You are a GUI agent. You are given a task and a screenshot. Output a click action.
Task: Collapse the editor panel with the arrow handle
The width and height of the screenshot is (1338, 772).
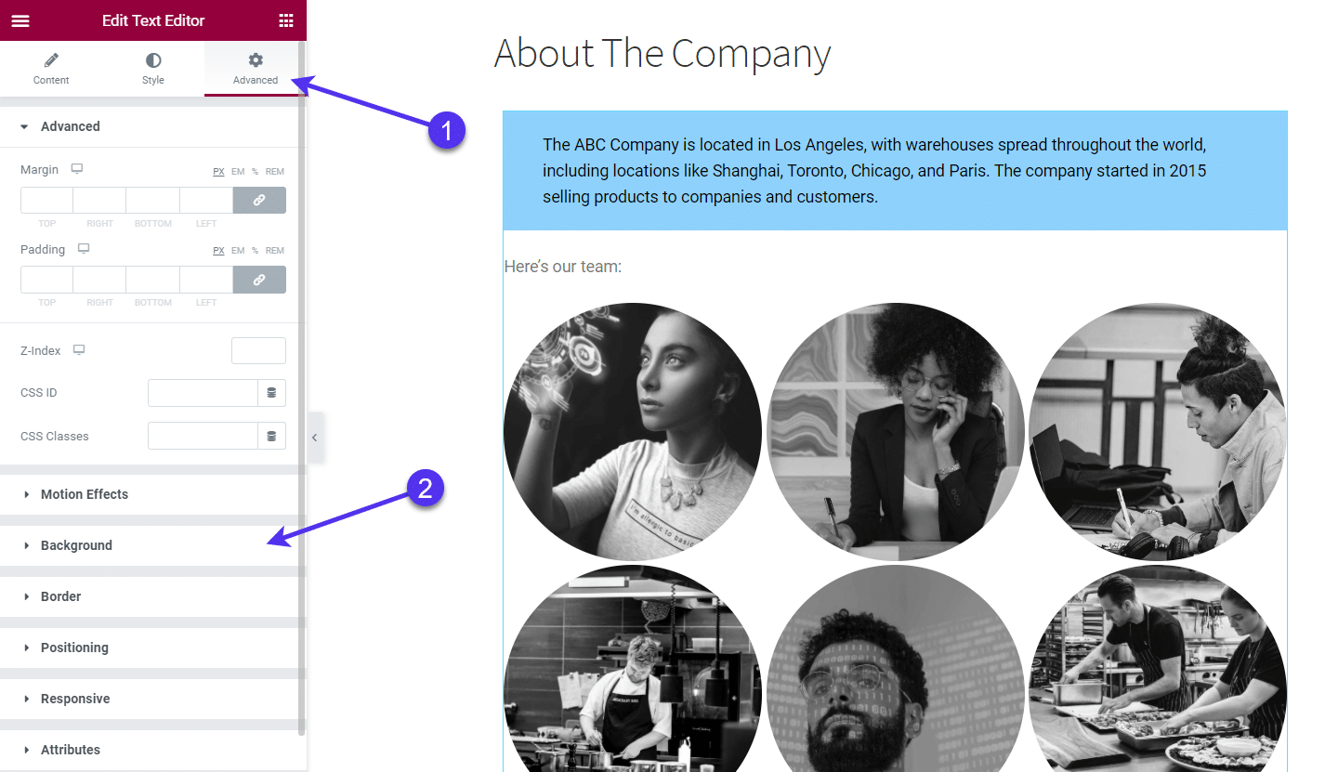pos(314,437)
